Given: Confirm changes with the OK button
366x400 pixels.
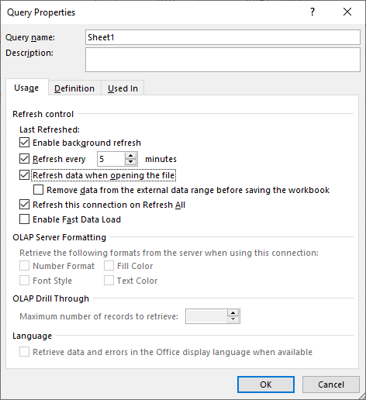Looking at the screenshot, I should point(266,384).
